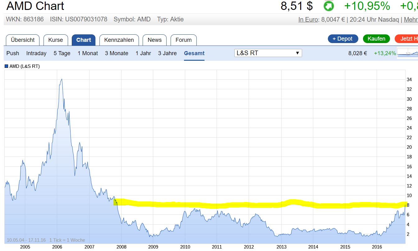This screenshot has width=418, height=251.
Task: Click the Mehr link at top right
Action: 411,20
